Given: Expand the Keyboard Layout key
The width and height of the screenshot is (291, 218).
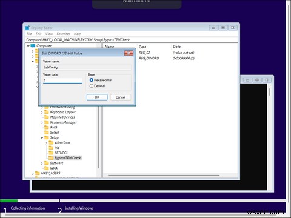Looking at the screenshot, I should point(42,112).
